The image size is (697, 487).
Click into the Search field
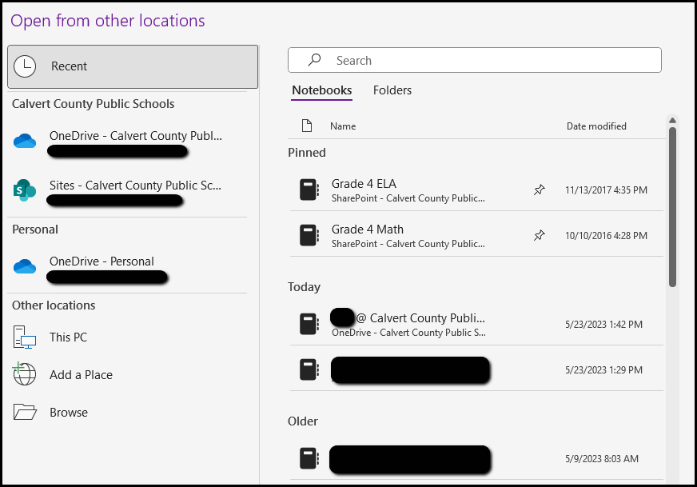coord(475,60)
